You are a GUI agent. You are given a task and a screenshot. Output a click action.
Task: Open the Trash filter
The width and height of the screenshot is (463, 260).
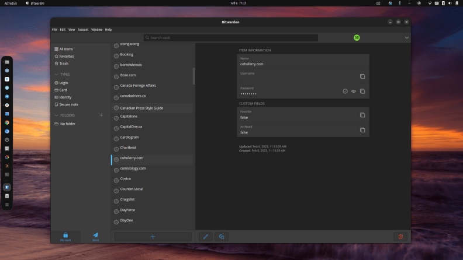click(61, 64)
